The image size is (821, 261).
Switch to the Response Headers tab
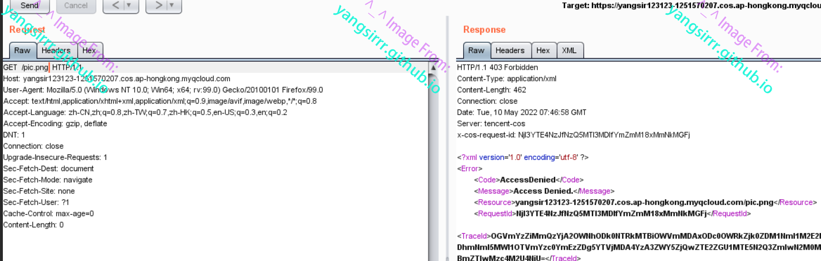point(510,50)
